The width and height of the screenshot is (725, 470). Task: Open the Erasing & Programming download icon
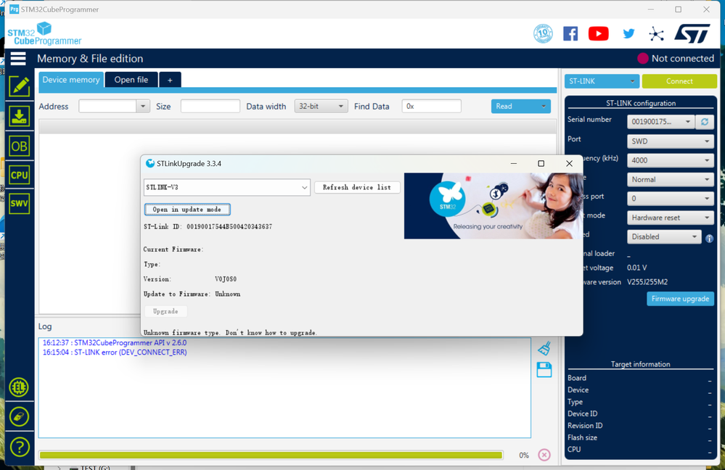click(19, 116)
